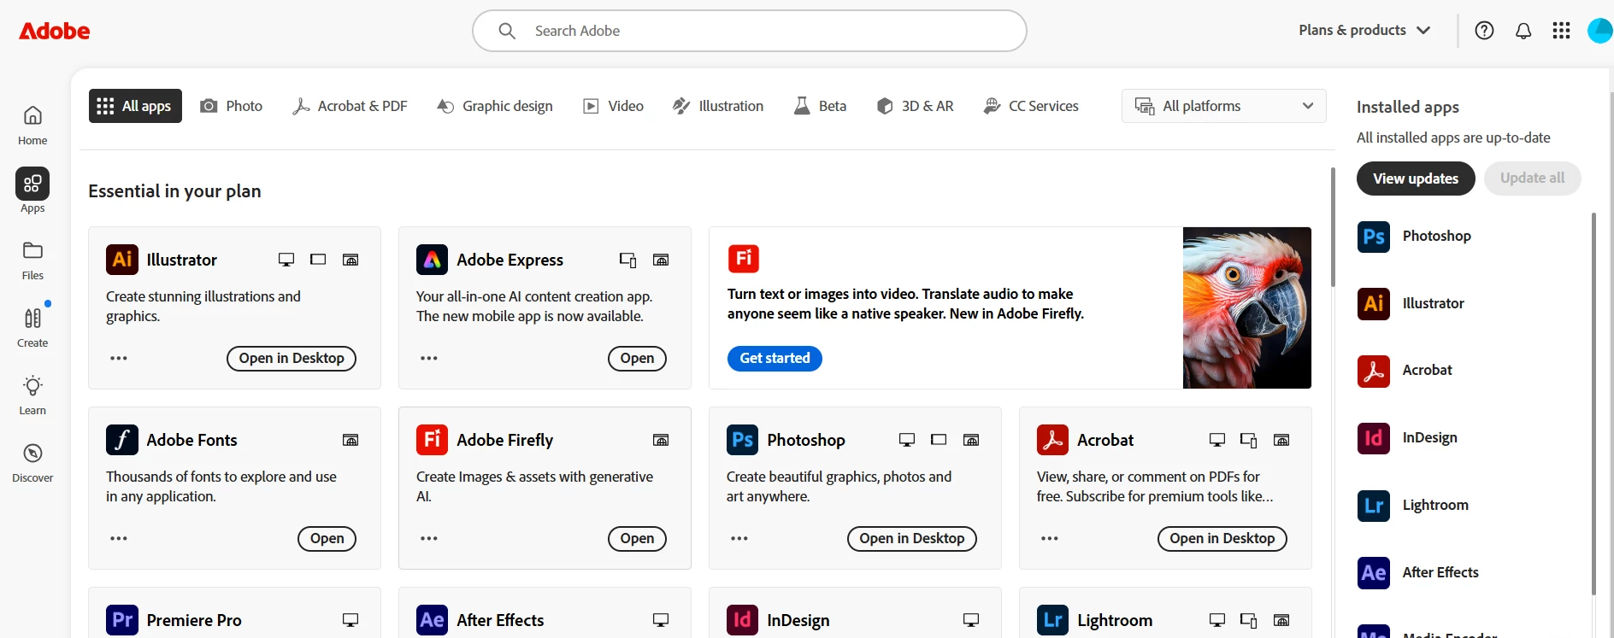Open the Help question mark icon
Screen dimensions: 1614x638
(1485, 31)
